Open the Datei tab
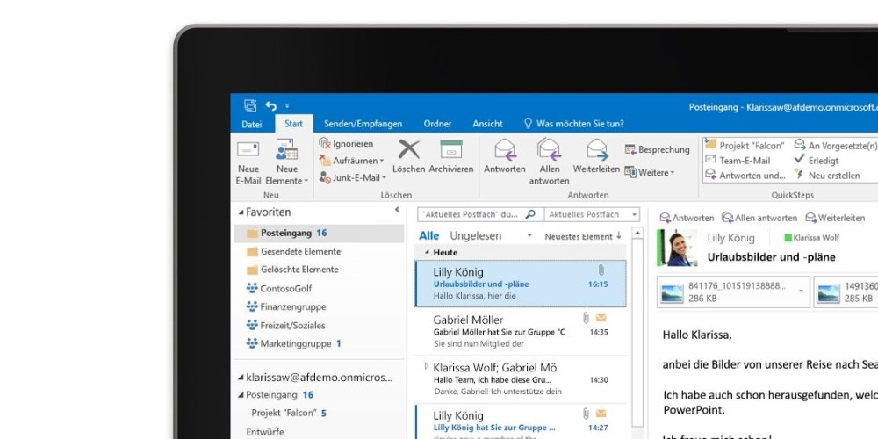 tap(252, 124)
